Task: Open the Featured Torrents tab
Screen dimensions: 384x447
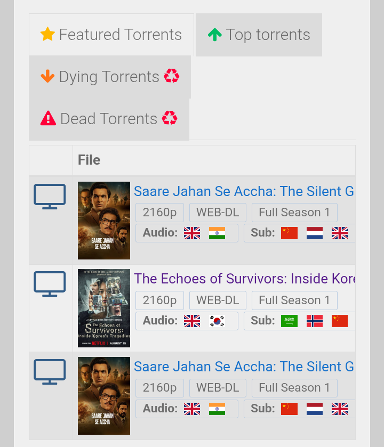Action: point(111,35)
